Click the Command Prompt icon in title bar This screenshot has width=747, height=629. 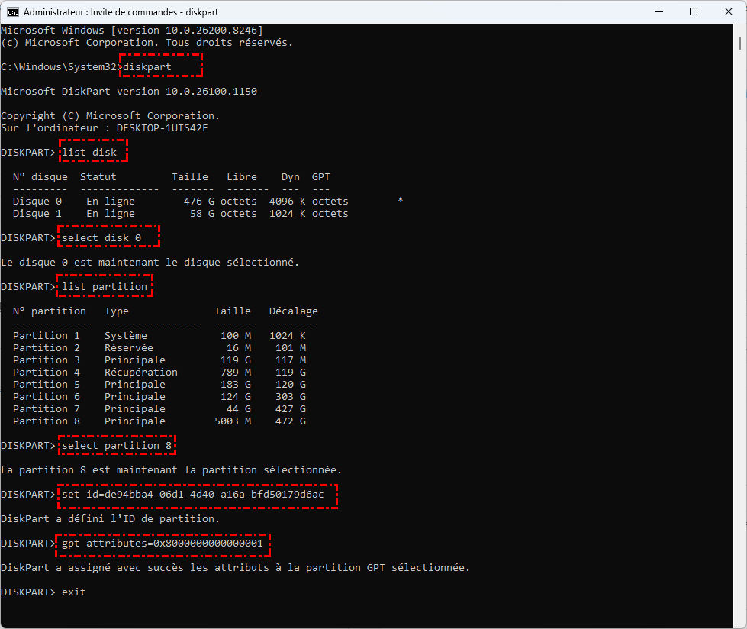click(x=13, y=12)
